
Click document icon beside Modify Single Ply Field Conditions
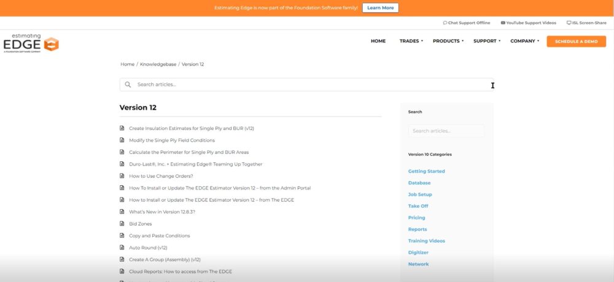(122, 140)
